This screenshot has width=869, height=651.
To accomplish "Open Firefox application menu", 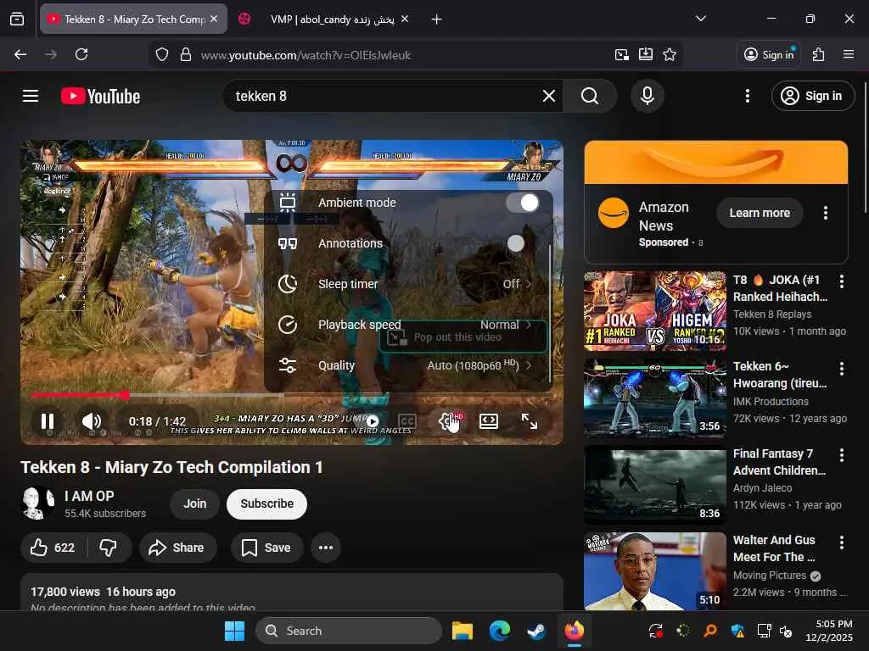I will click(848, 54).
